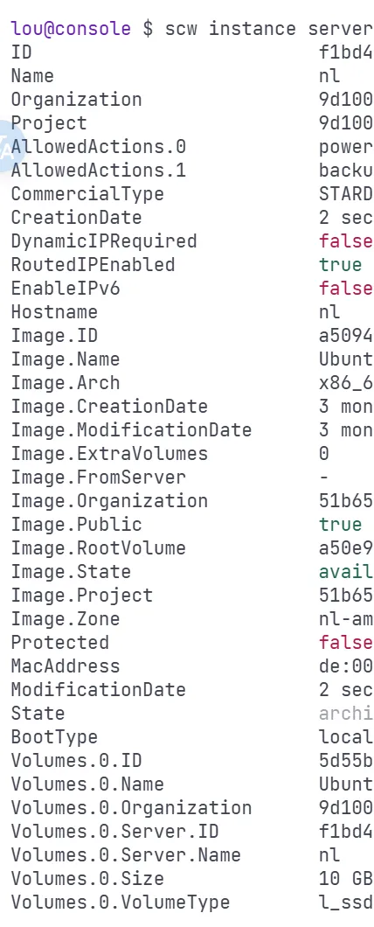Select the Image.Zone row label
The image size is (374, 927).
point(66,618)
